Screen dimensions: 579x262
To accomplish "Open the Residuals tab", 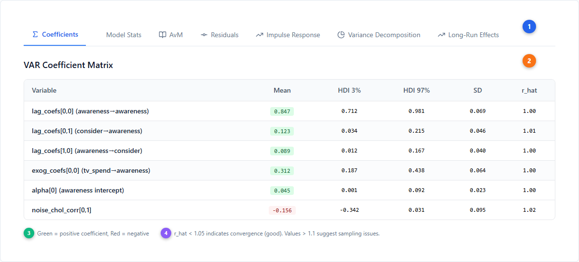I will click(x=220, y=35).
